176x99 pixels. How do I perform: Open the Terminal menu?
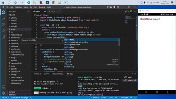pyautogui.click(x=42, y=7)
